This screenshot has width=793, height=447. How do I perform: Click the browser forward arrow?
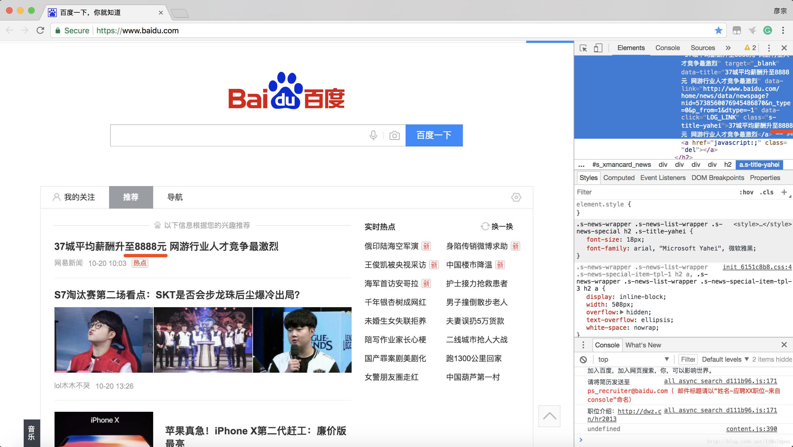click(25, 31)
